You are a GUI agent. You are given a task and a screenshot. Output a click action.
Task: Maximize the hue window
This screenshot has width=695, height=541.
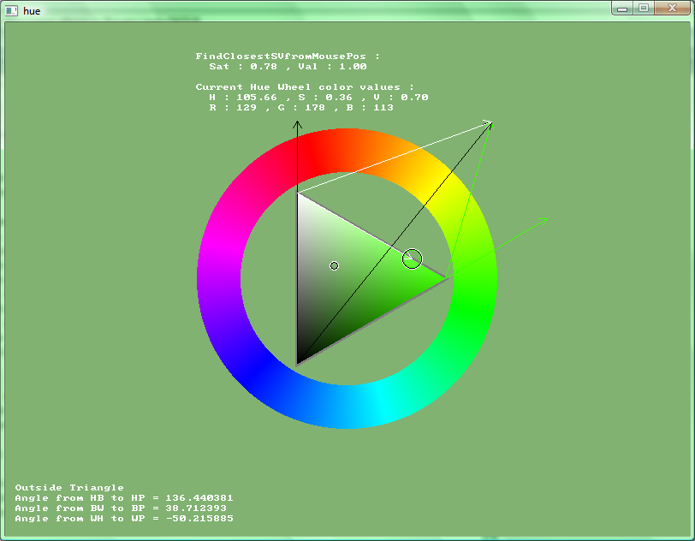pos(643,8)
